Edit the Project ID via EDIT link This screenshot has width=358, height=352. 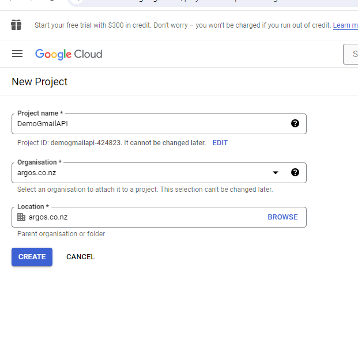coord(220,143)
